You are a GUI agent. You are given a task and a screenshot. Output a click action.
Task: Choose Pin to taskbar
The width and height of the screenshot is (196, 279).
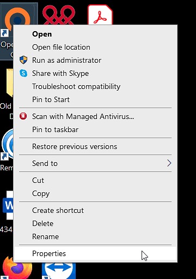pyautogui.click(x=95, y=129)
